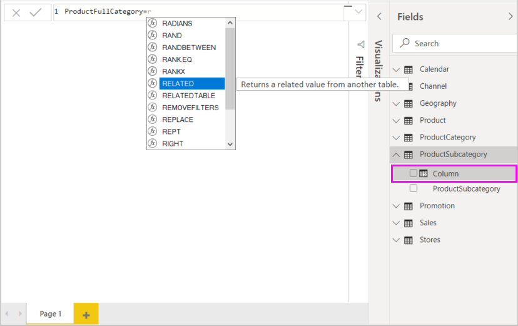Expand the formula bar dropdown chevron
The image size is (518, 326).
pyautogui.click(x=358, y=12)
